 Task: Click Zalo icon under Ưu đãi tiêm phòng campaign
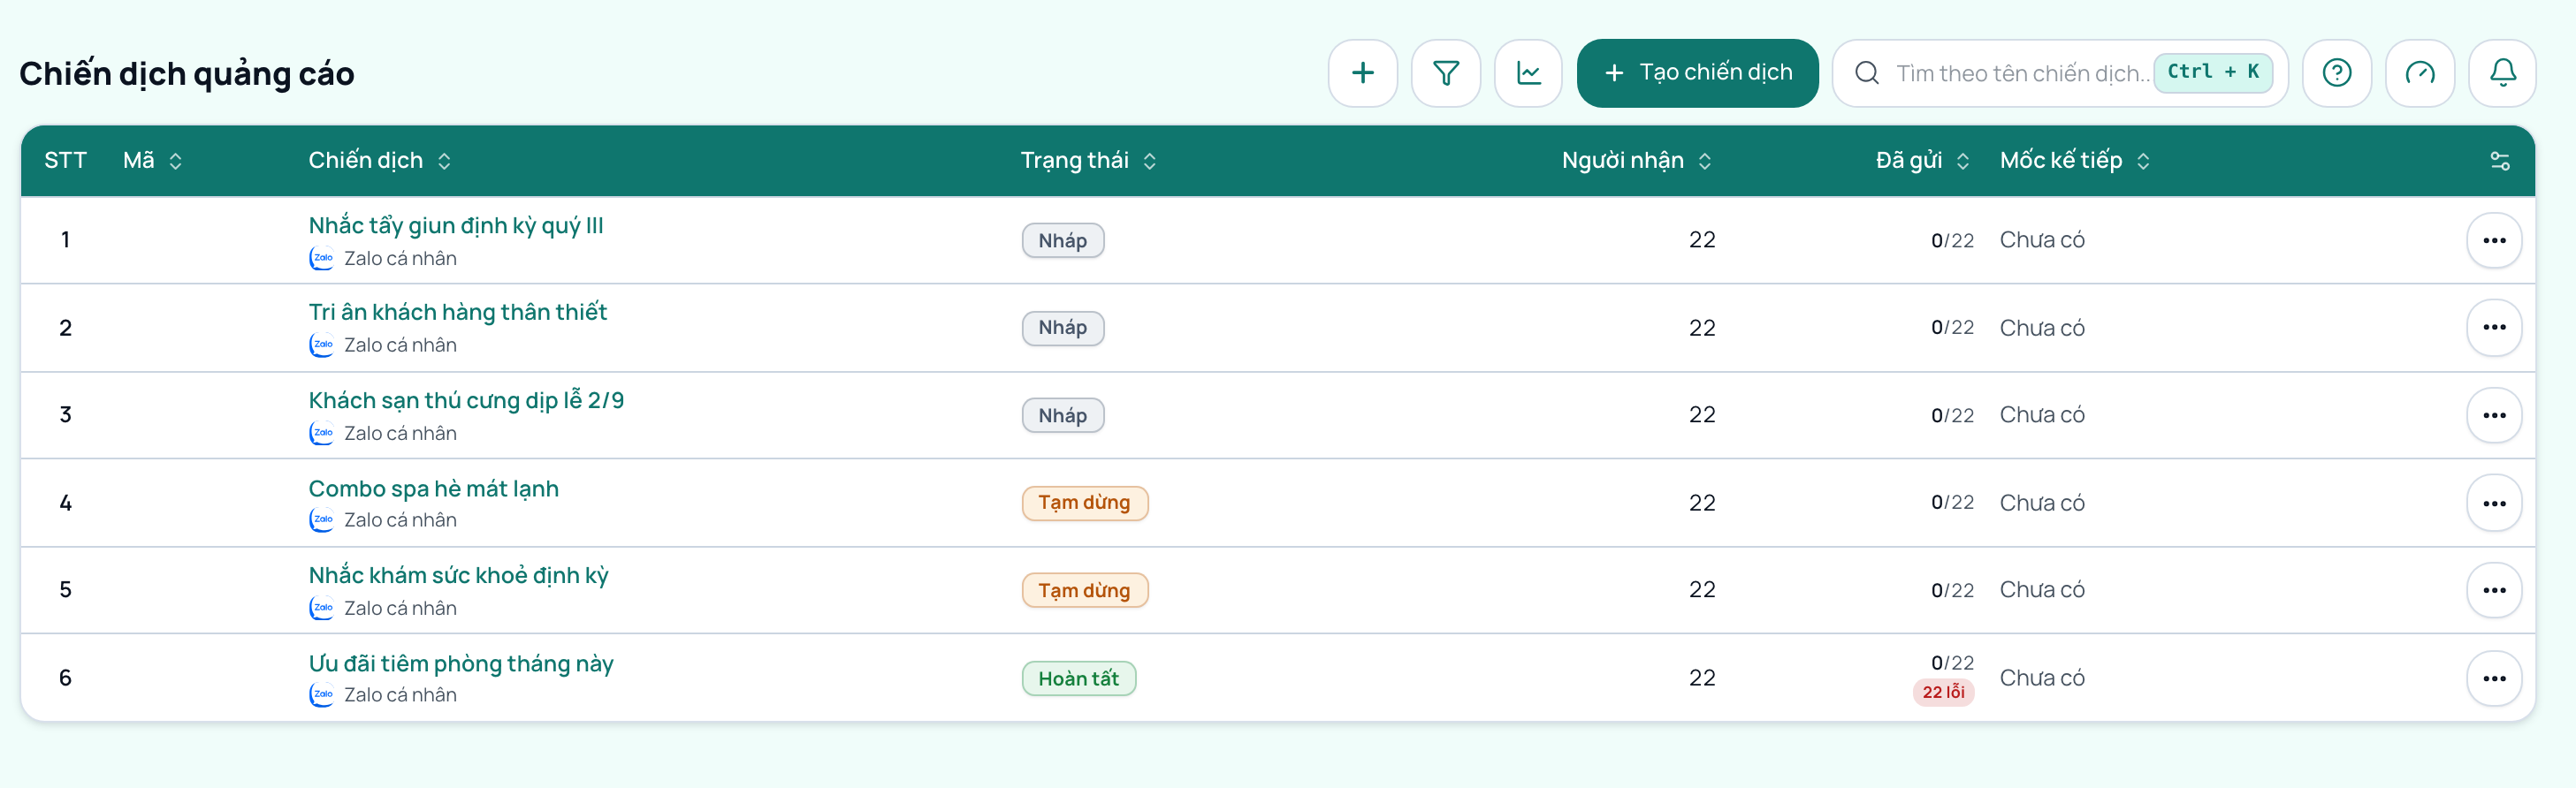point(321,695)
